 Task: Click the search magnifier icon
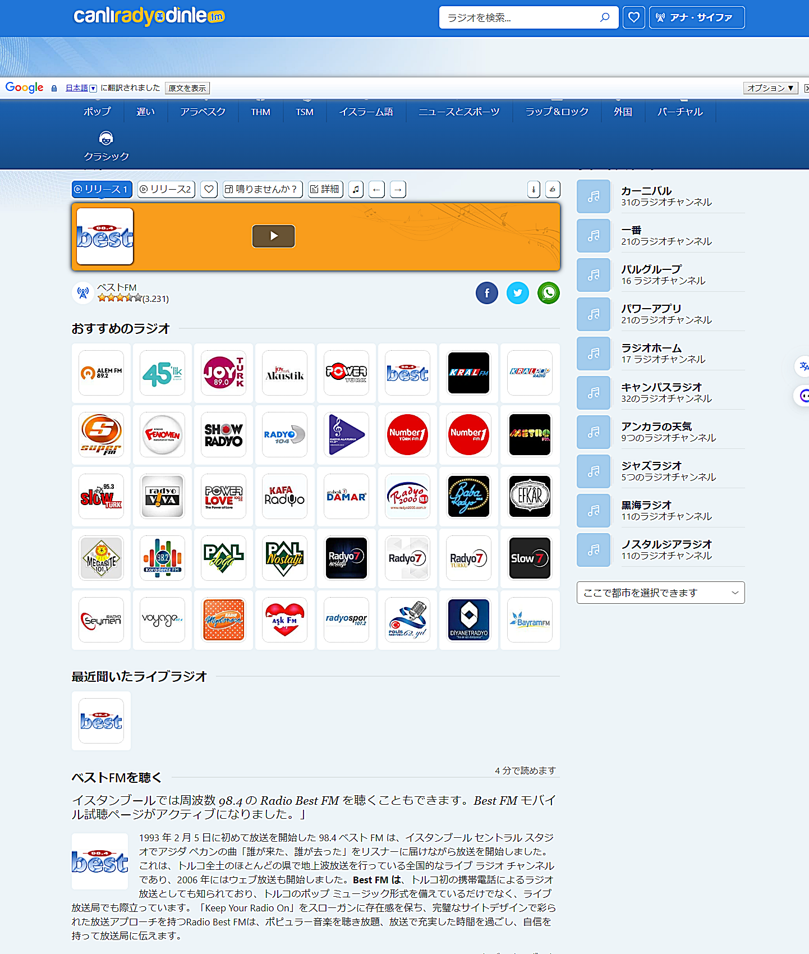pos(605,17)
